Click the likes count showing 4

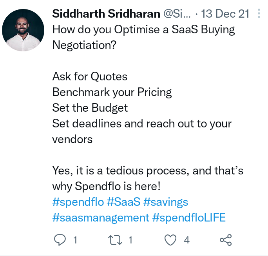coord(187,240)
